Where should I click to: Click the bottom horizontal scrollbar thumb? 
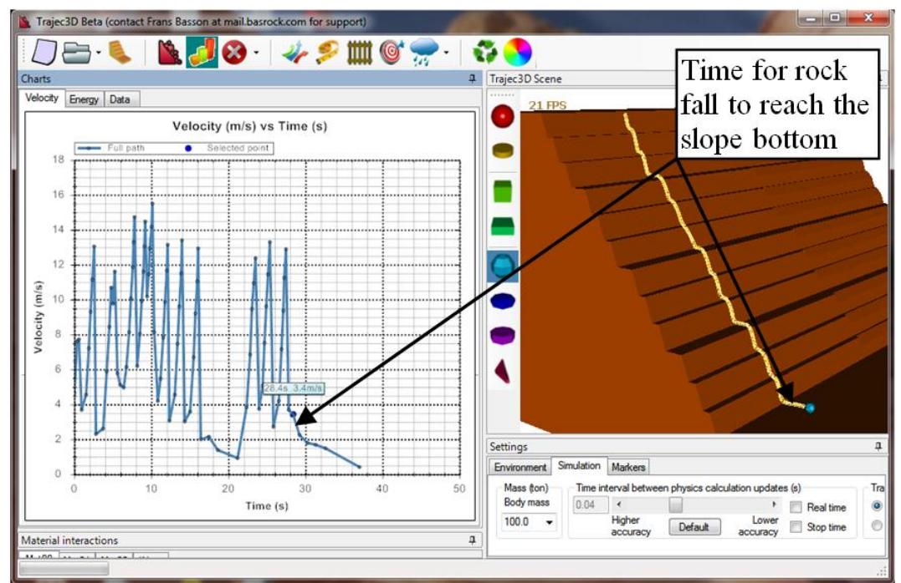pos(64,570)
